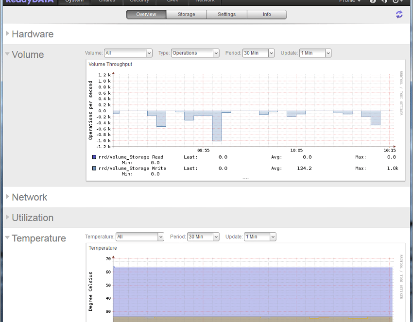The height and width of the screenshot is (322, 413).
Task: Select the Info tab
Action: click(267, 15)
